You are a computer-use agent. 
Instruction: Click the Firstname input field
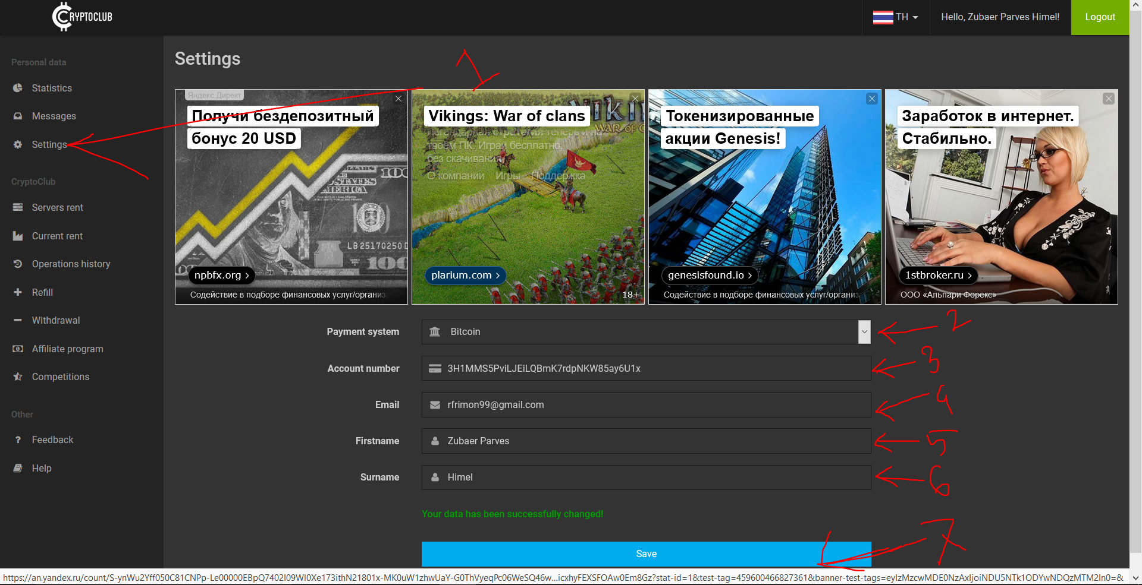click(x=646, y=441)
